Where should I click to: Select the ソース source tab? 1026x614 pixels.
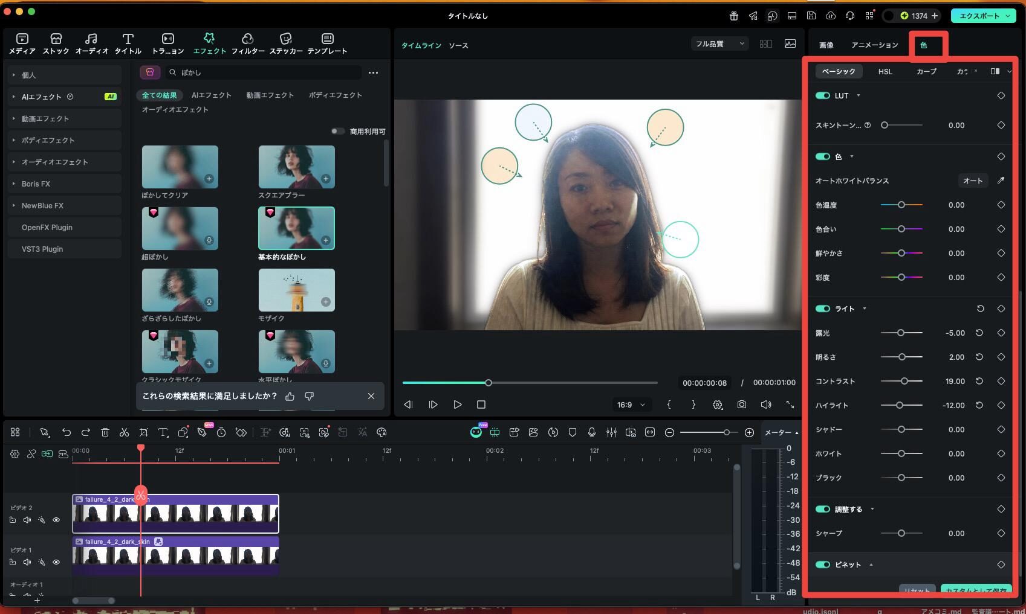(458, 45)
